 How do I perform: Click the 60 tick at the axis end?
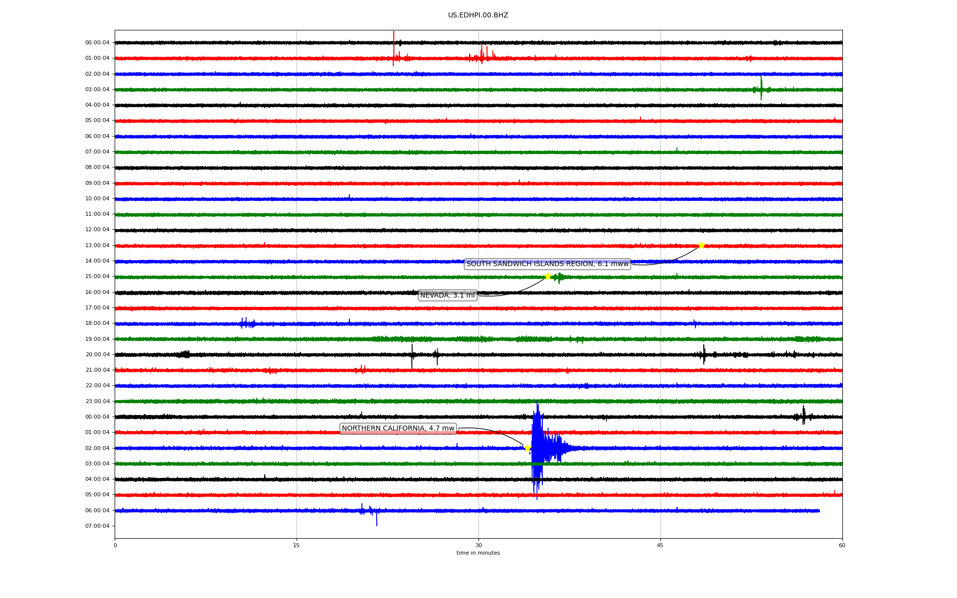(842, 545)
